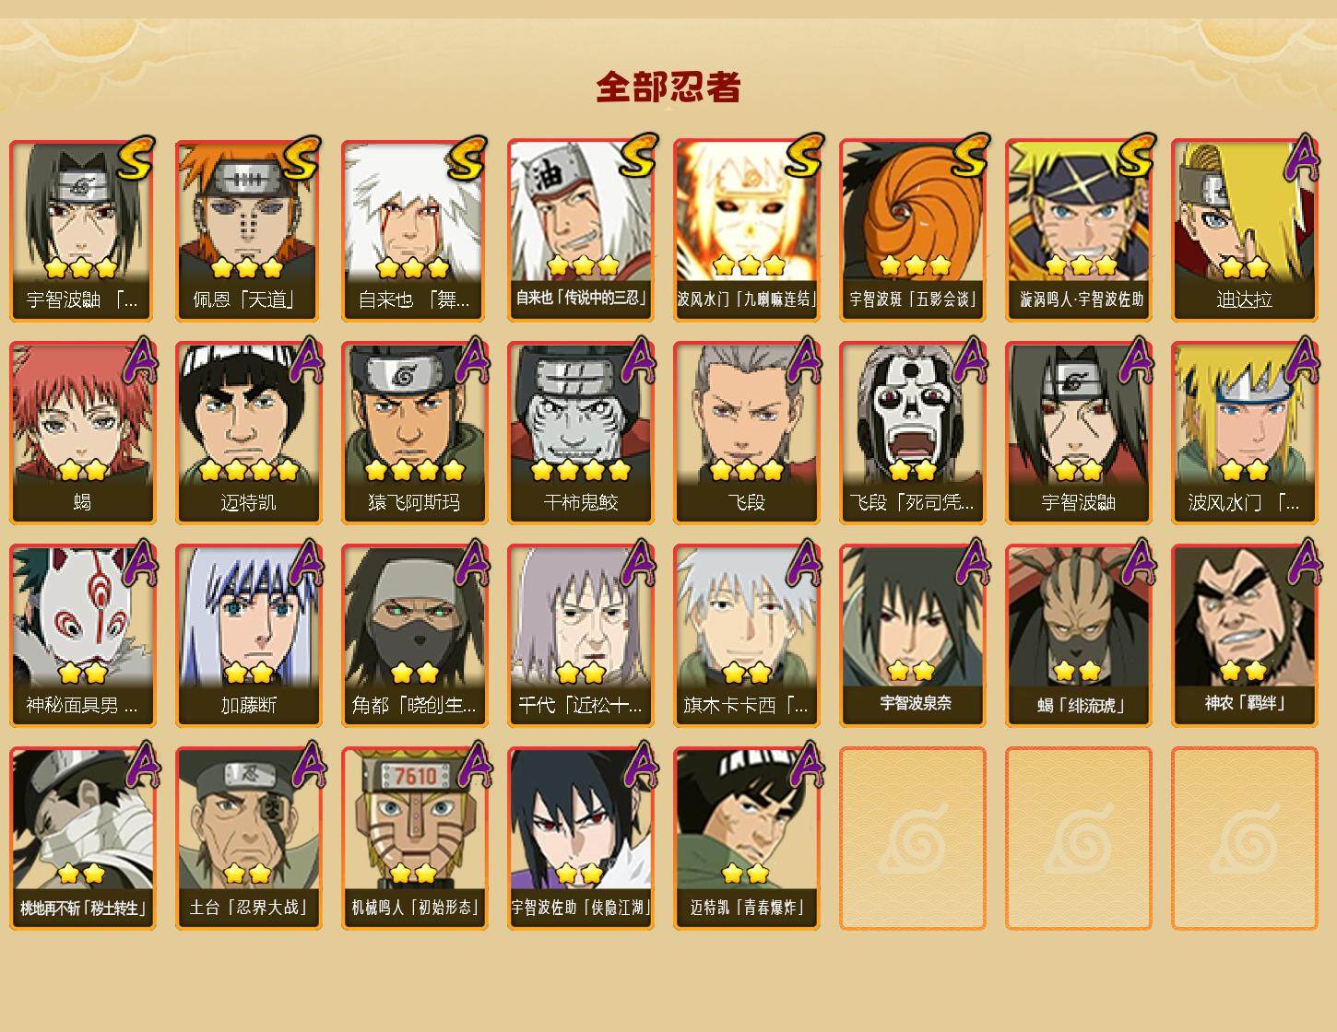Pick the 宇智波斑「五影会谈」card

[x=912, y=230]
